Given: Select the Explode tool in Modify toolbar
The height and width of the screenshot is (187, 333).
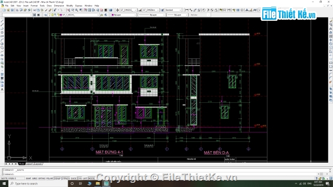Looking at the screenshot, I should point(331,82).
